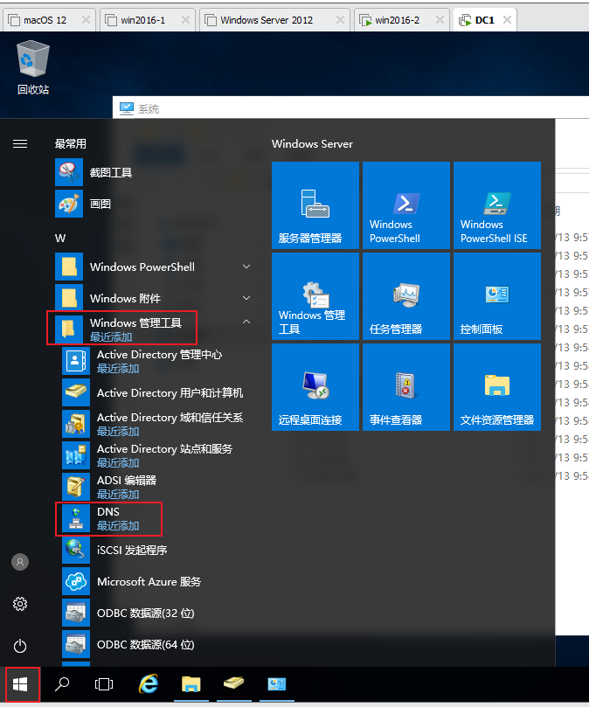Open Settings gear in Start menu
This screenshot has width=589, height=707.
click(20, 604)
